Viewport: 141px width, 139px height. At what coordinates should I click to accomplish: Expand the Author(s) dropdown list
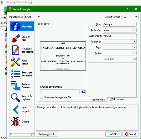pyautogui.click(x=134, y=30)
